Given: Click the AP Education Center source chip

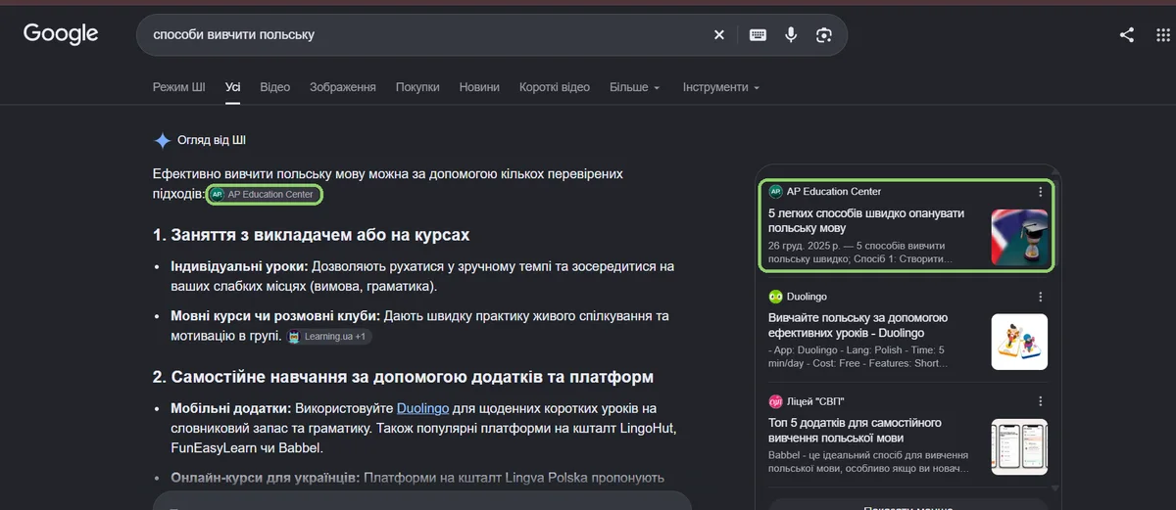Looking at the screenshot, I should (x=266, y=195).
